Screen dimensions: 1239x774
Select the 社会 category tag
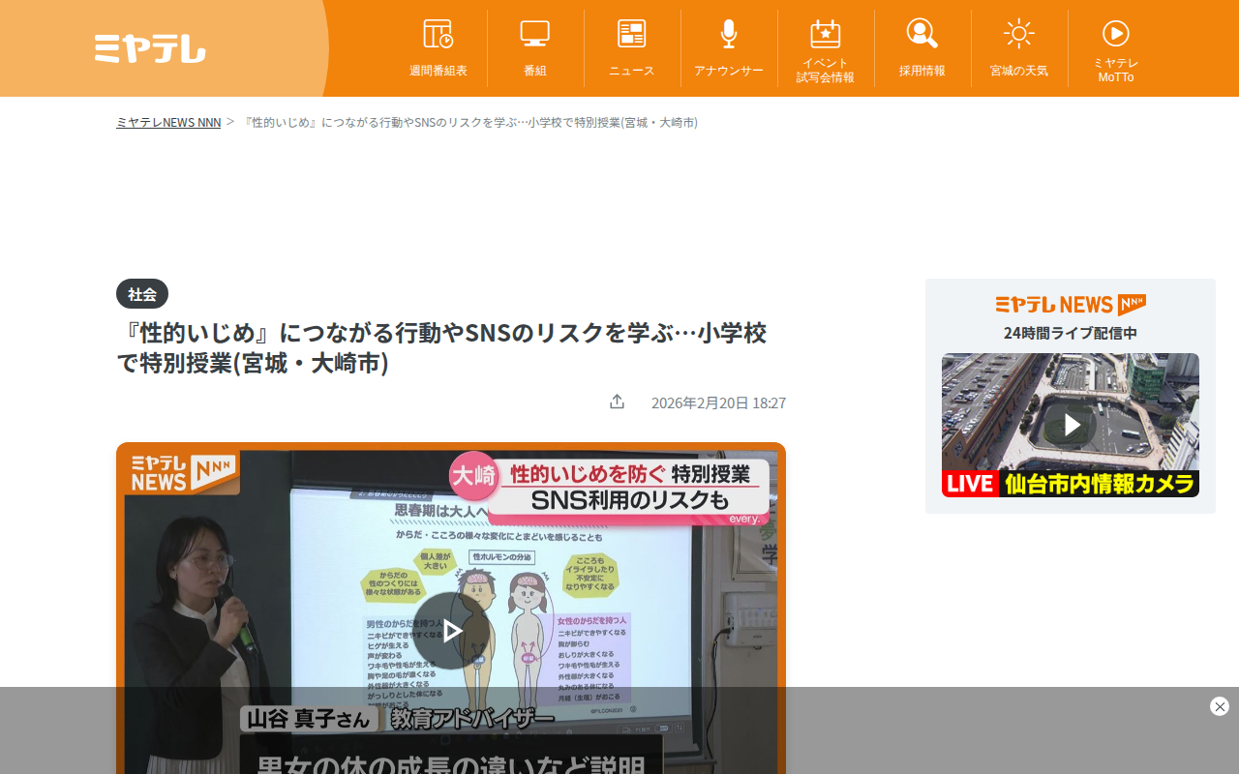pos(142,294)
